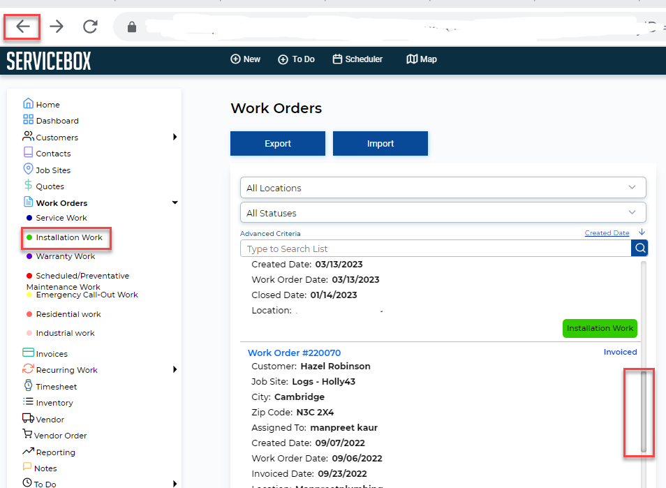This screenshot has width=666, height=488.
Task: Open Work Order #220070 link
Action: (x=294, y=353)
